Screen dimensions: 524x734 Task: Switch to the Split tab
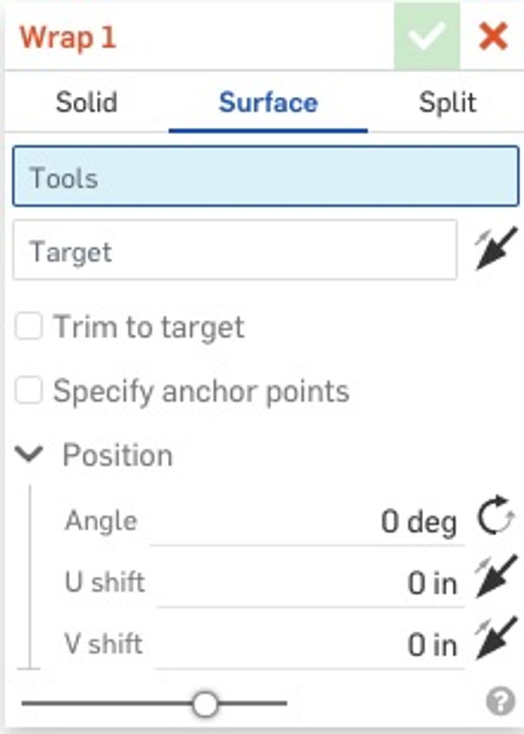[x=448, y=102]
